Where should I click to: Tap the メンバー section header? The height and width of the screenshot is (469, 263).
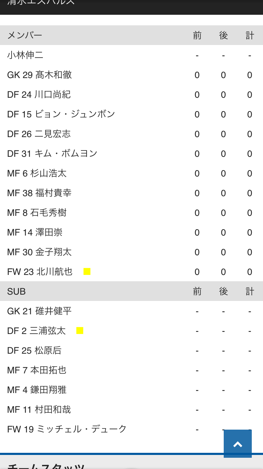pos(25,35)
